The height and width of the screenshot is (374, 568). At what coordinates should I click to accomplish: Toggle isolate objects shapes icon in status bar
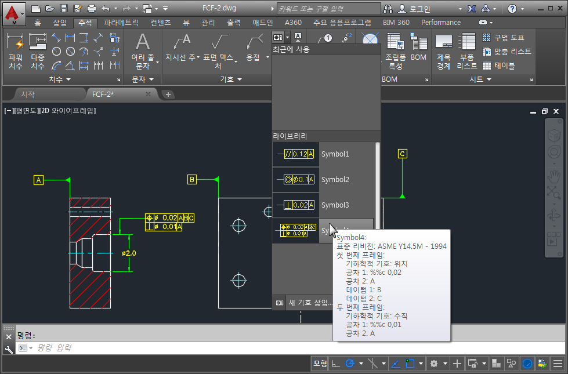tap(512, 363)
